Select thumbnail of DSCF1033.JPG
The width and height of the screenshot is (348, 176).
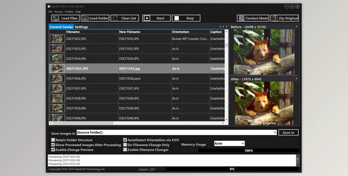(57, 49)
